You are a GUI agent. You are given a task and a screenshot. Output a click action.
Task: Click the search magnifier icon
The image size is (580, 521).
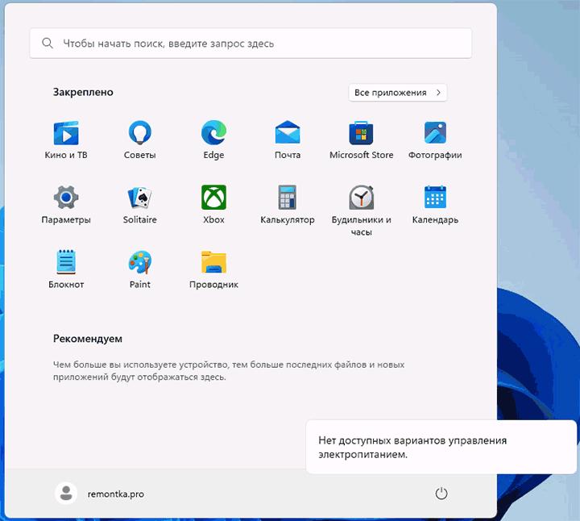(48, 43)
